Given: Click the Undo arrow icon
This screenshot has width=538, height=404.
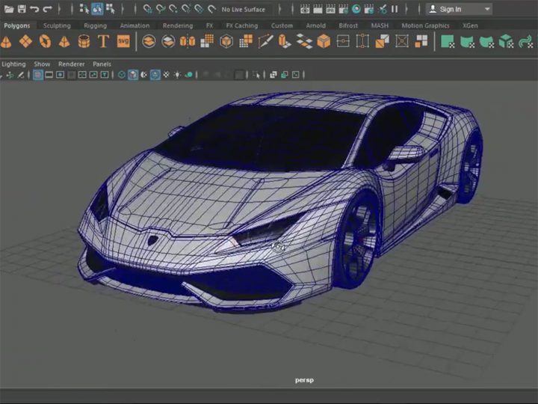Looking at the screenshot, I should tap(34, 9).
